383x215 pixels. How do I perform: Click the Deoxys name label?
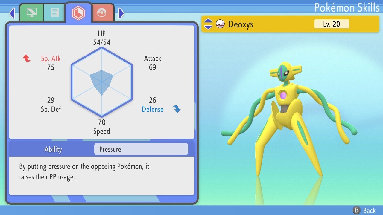pyautogui.click(x=240, y=24)
